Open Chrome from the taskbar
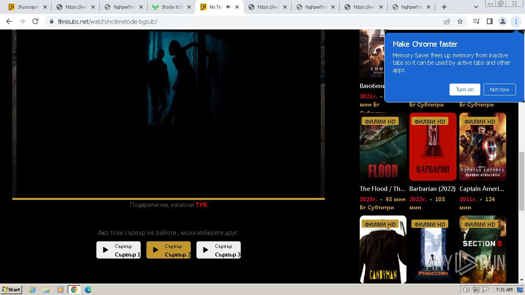 74,290
